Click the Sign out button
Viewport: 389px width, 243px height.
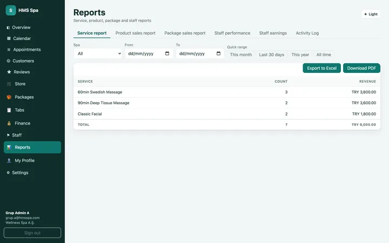click(32, 233)
